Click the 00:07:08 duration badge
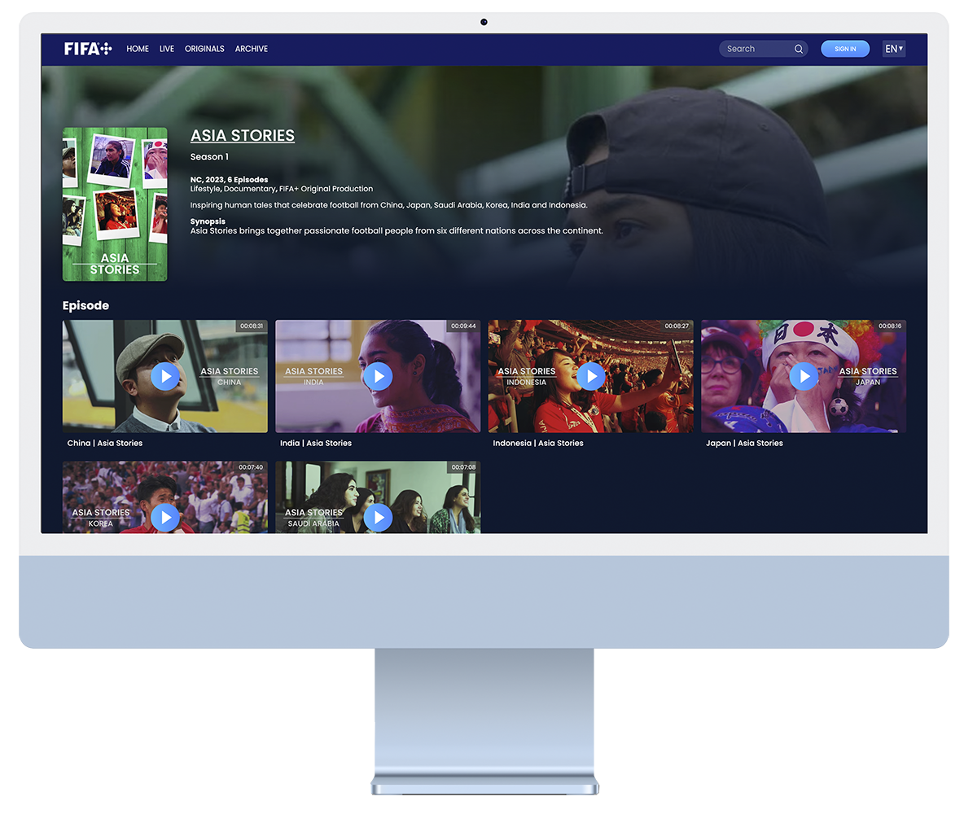Viewport: 964px width, 814px height. [x=463, y=467]
